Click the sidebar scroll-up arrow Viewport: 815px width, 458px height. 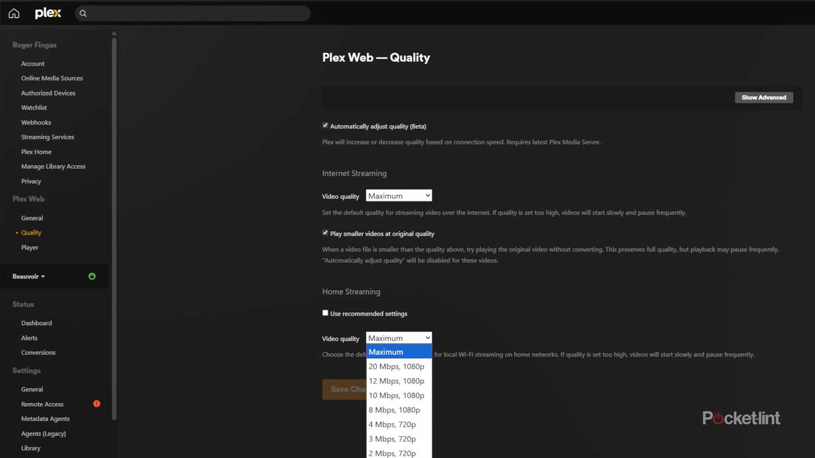click(114, 34)
